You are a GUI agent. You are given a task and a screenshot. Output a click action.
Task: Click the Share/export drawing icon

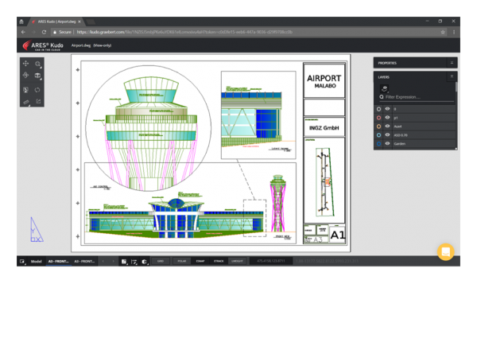click(37, 102)
